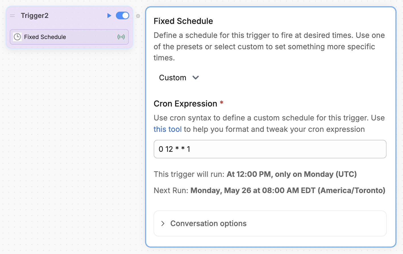Click the Next Run schedule text

(x=269, y=190)
